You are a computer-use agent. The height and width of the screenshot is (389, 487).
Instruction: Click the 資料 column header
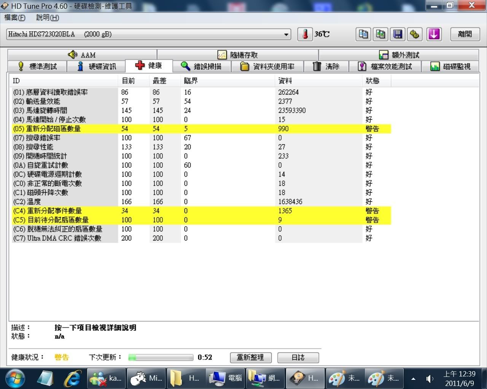pos(318,81)
